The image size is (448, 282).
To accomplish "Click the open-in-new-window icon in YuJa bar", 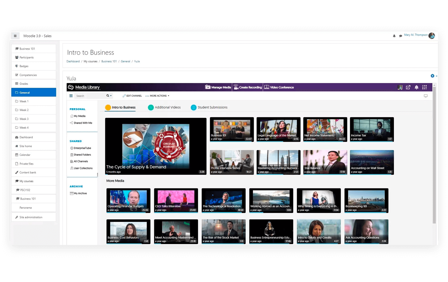I will point(408,87).
